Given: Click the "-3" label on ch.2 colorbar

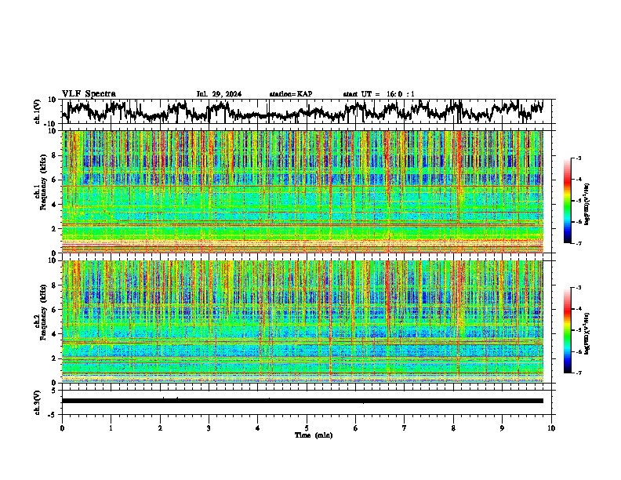Looking at the screenshot, I should (x=578, y=288).
